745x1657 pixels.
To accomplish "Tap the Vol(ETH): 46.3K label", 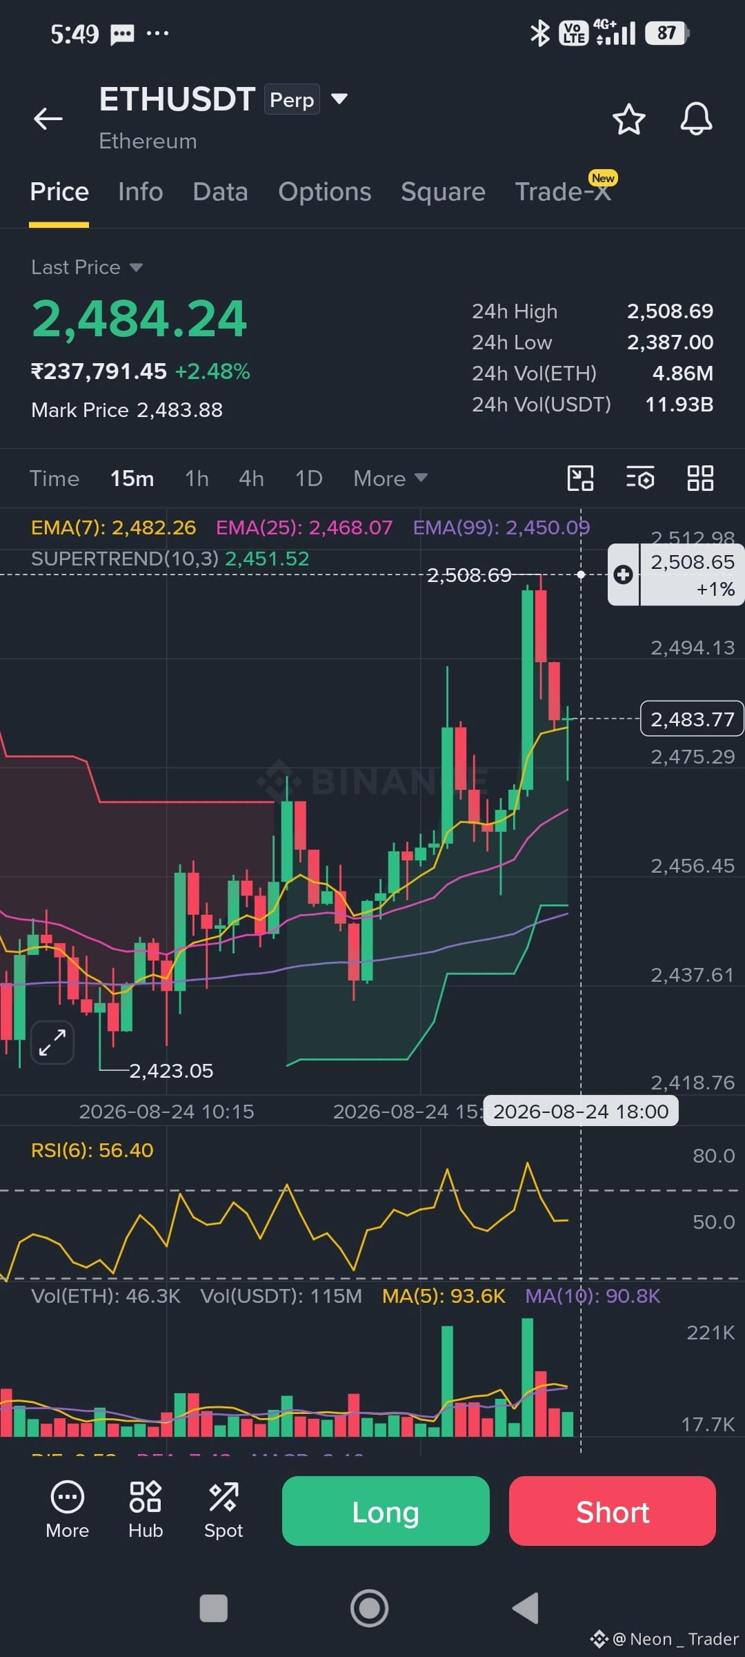I will [106, 1296].
